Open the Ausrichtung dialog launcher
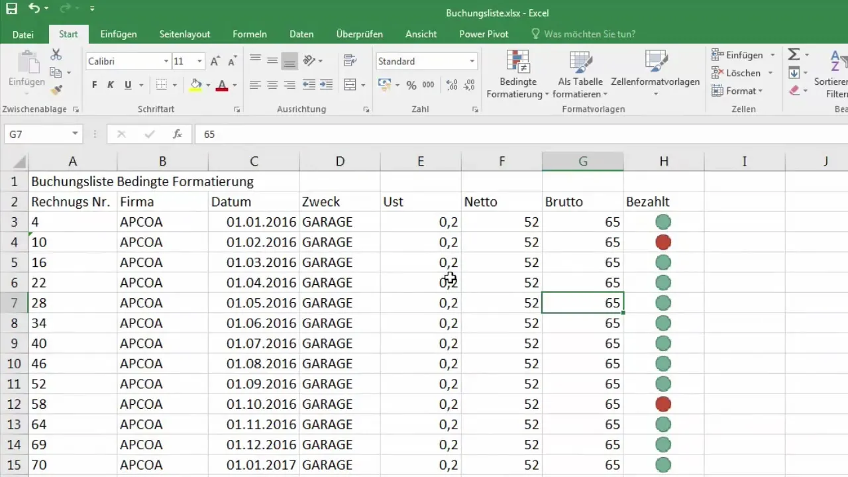 366,109
